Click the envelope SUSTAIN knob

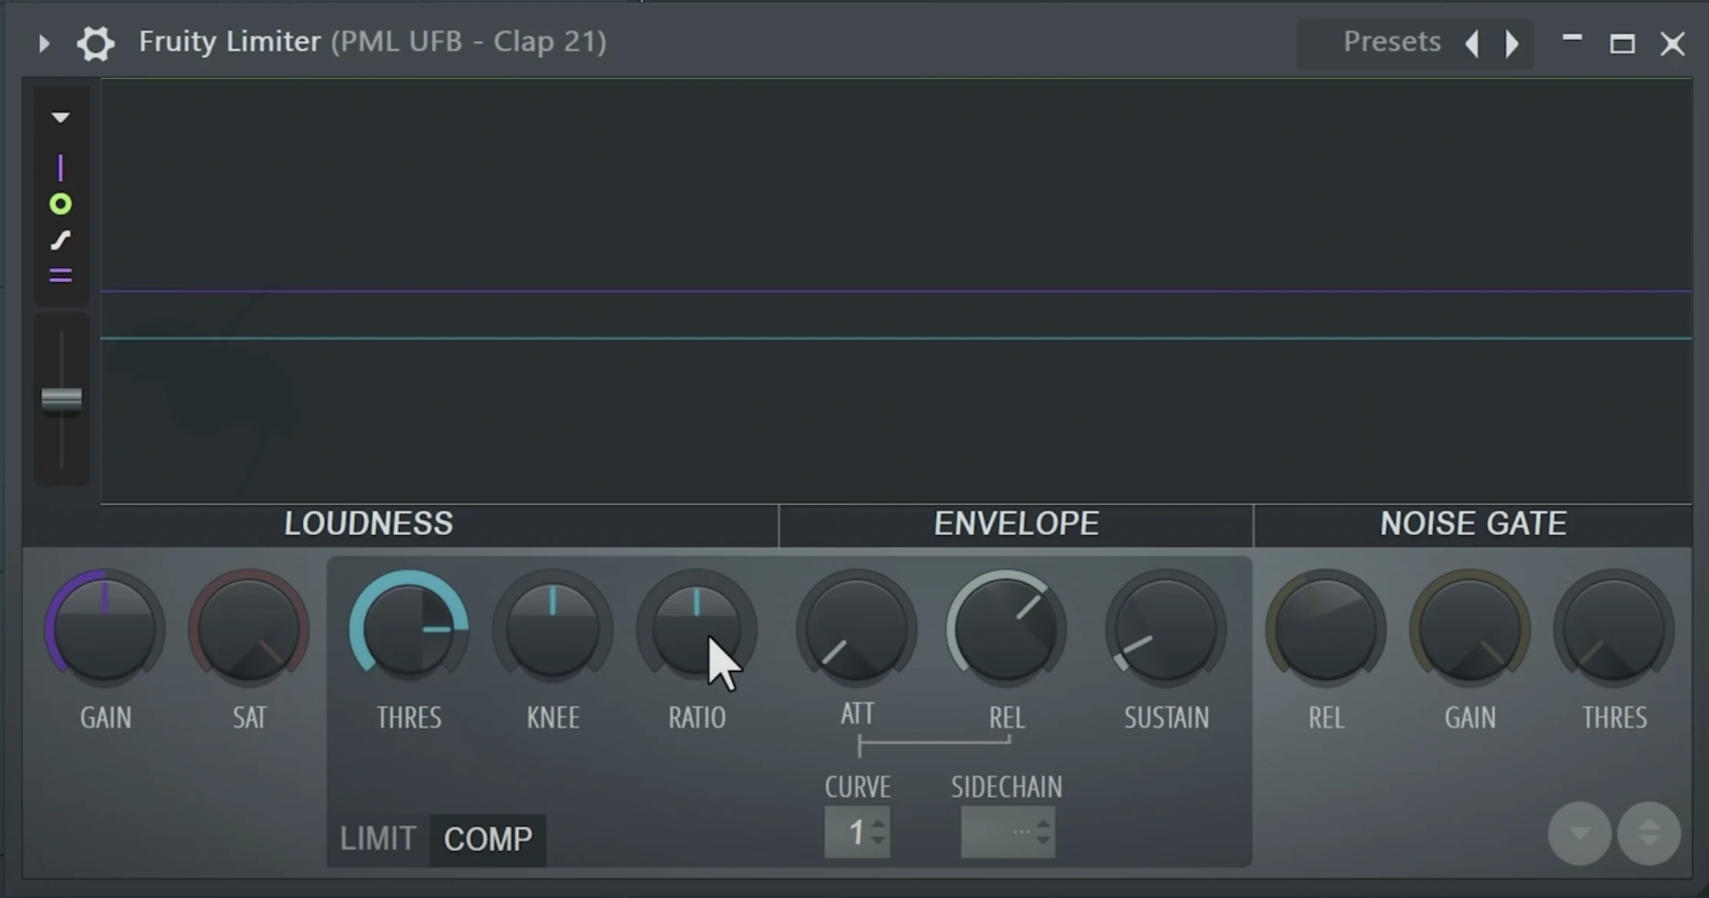pos(1165,629)
